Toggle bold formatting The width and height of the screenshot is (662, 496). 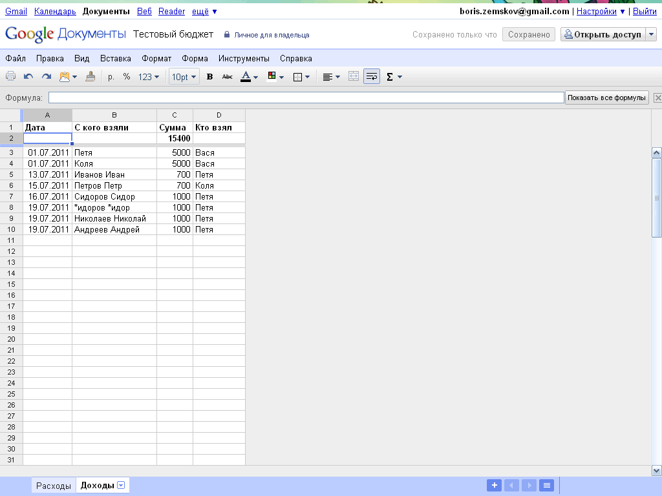coord(209,77)
